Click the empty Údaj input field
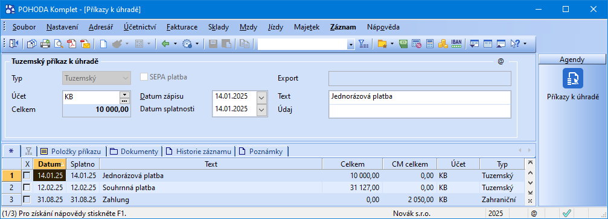The height and width of the screenshot is (219, 608). (420, 111)
